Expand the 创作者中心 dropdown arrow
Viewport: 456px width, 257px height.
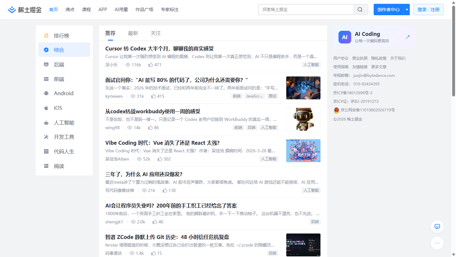pos(407,10)
